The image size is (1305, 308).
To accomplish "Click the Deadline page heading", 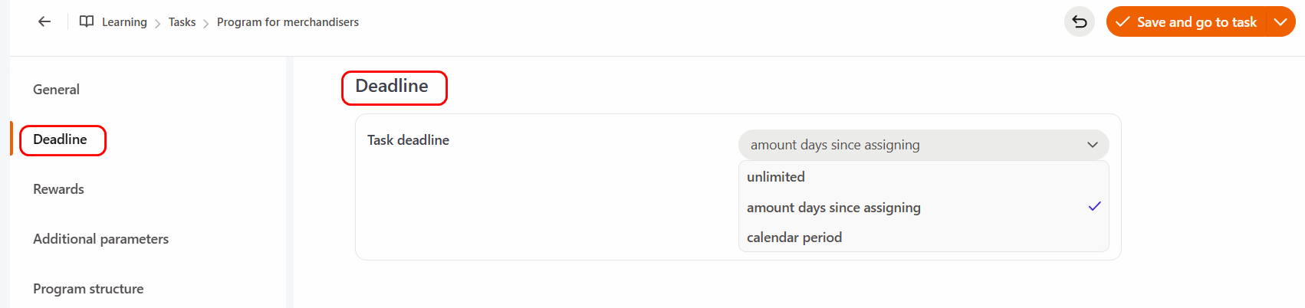I will [392, 86].
